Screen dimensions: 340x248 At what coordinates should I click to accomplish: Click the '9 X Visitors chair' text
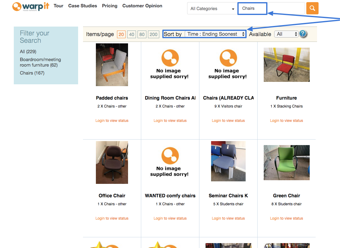click(x=228, y=106)
